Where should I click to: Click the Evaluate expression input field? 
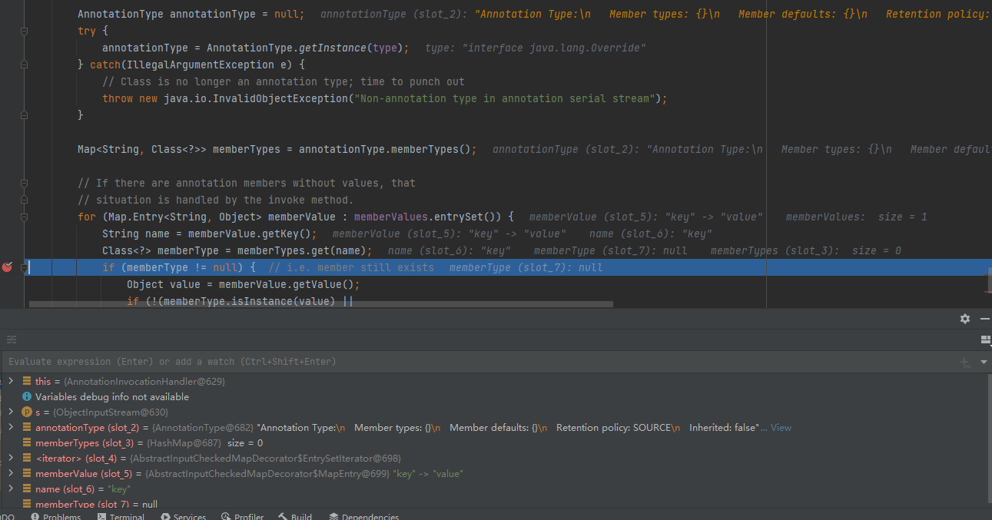pos(476,362)
